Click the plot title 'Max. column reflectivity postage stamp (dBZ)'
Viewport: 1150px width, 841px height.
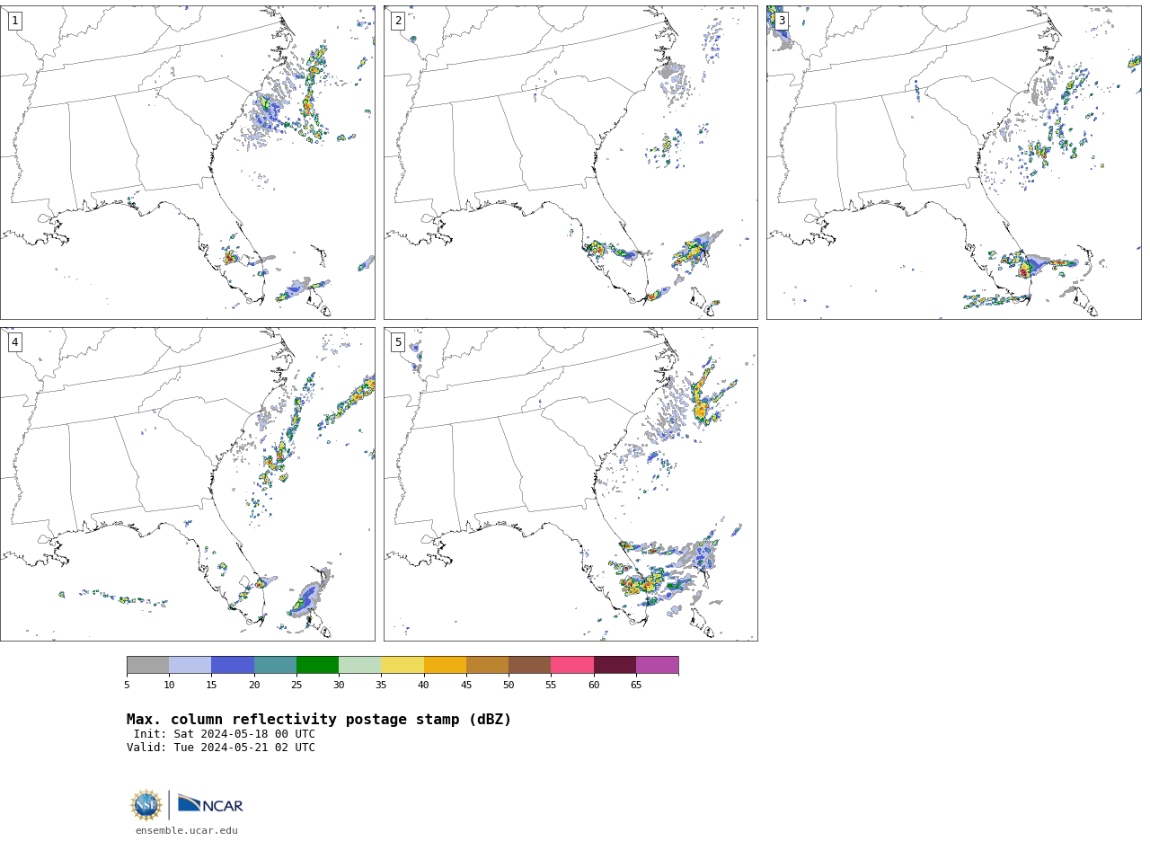click(x=319, y=720)
